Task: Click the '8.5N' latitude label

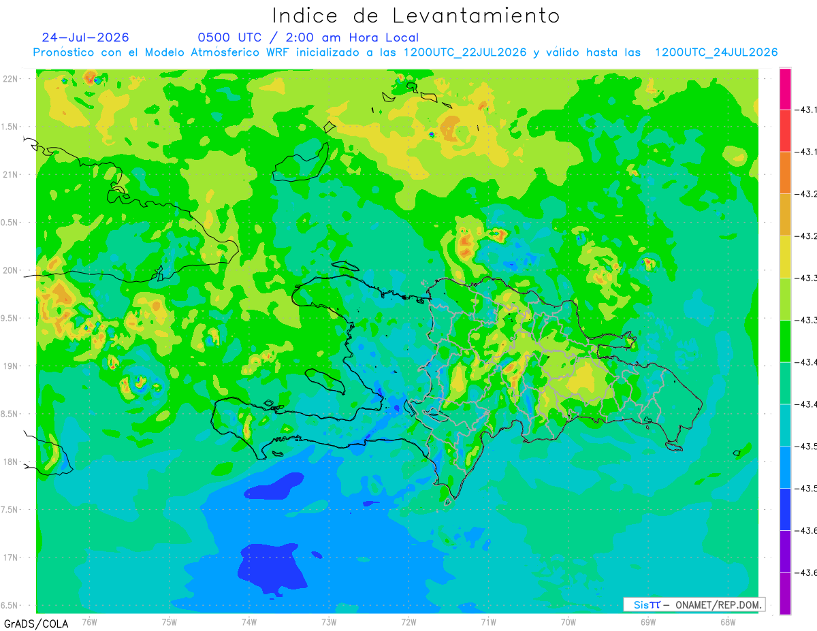Action: (x=10, y=414)
